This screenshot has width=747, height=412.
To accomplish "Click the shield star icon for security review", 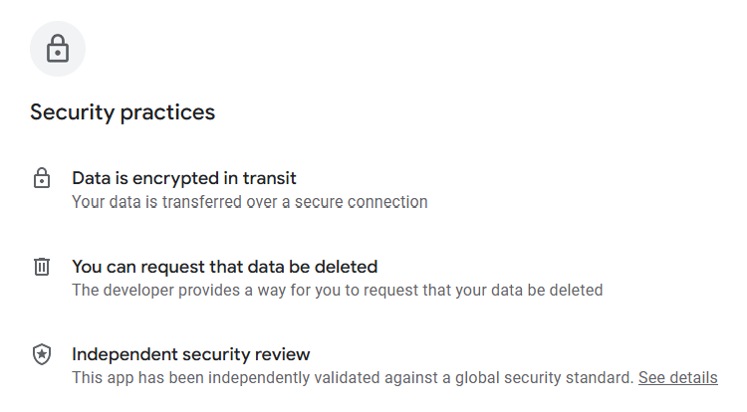I will click(x=42, y=354).
